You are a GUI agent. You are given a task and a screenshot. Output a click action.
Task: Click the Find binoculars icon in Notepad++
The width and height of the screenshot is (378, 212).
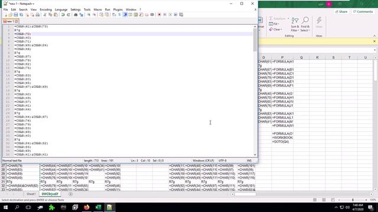[76, 15]
